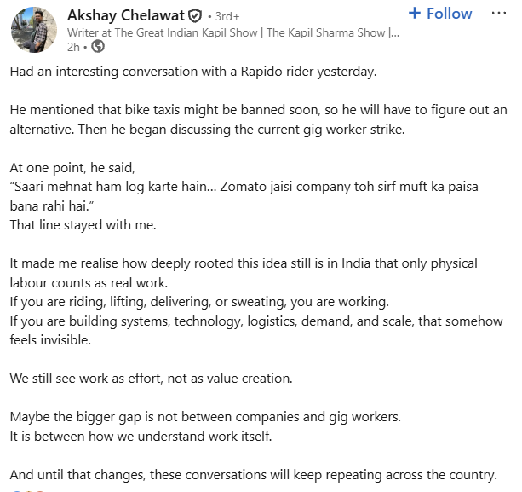The height and width of the screenshot is (492, 522).
Task: Click the 2h post timestamp
Action: [x=73, y=48]
